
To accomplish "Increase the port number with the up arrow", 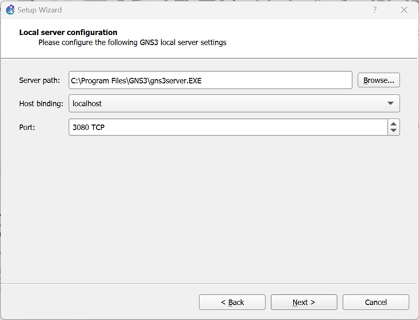I will click(x=393, y=124).
